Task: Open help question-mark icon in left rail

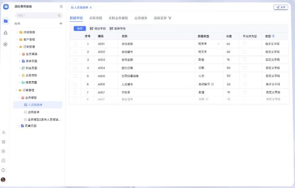Action: coord(3,170)
